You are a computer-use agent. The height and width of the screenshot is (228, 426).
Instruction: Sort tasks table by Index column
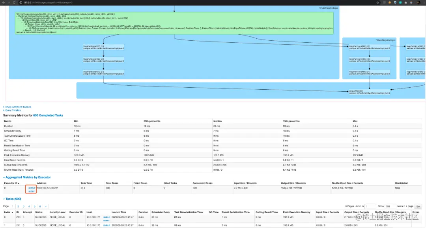pyautogui.click(x=8, y=212)
